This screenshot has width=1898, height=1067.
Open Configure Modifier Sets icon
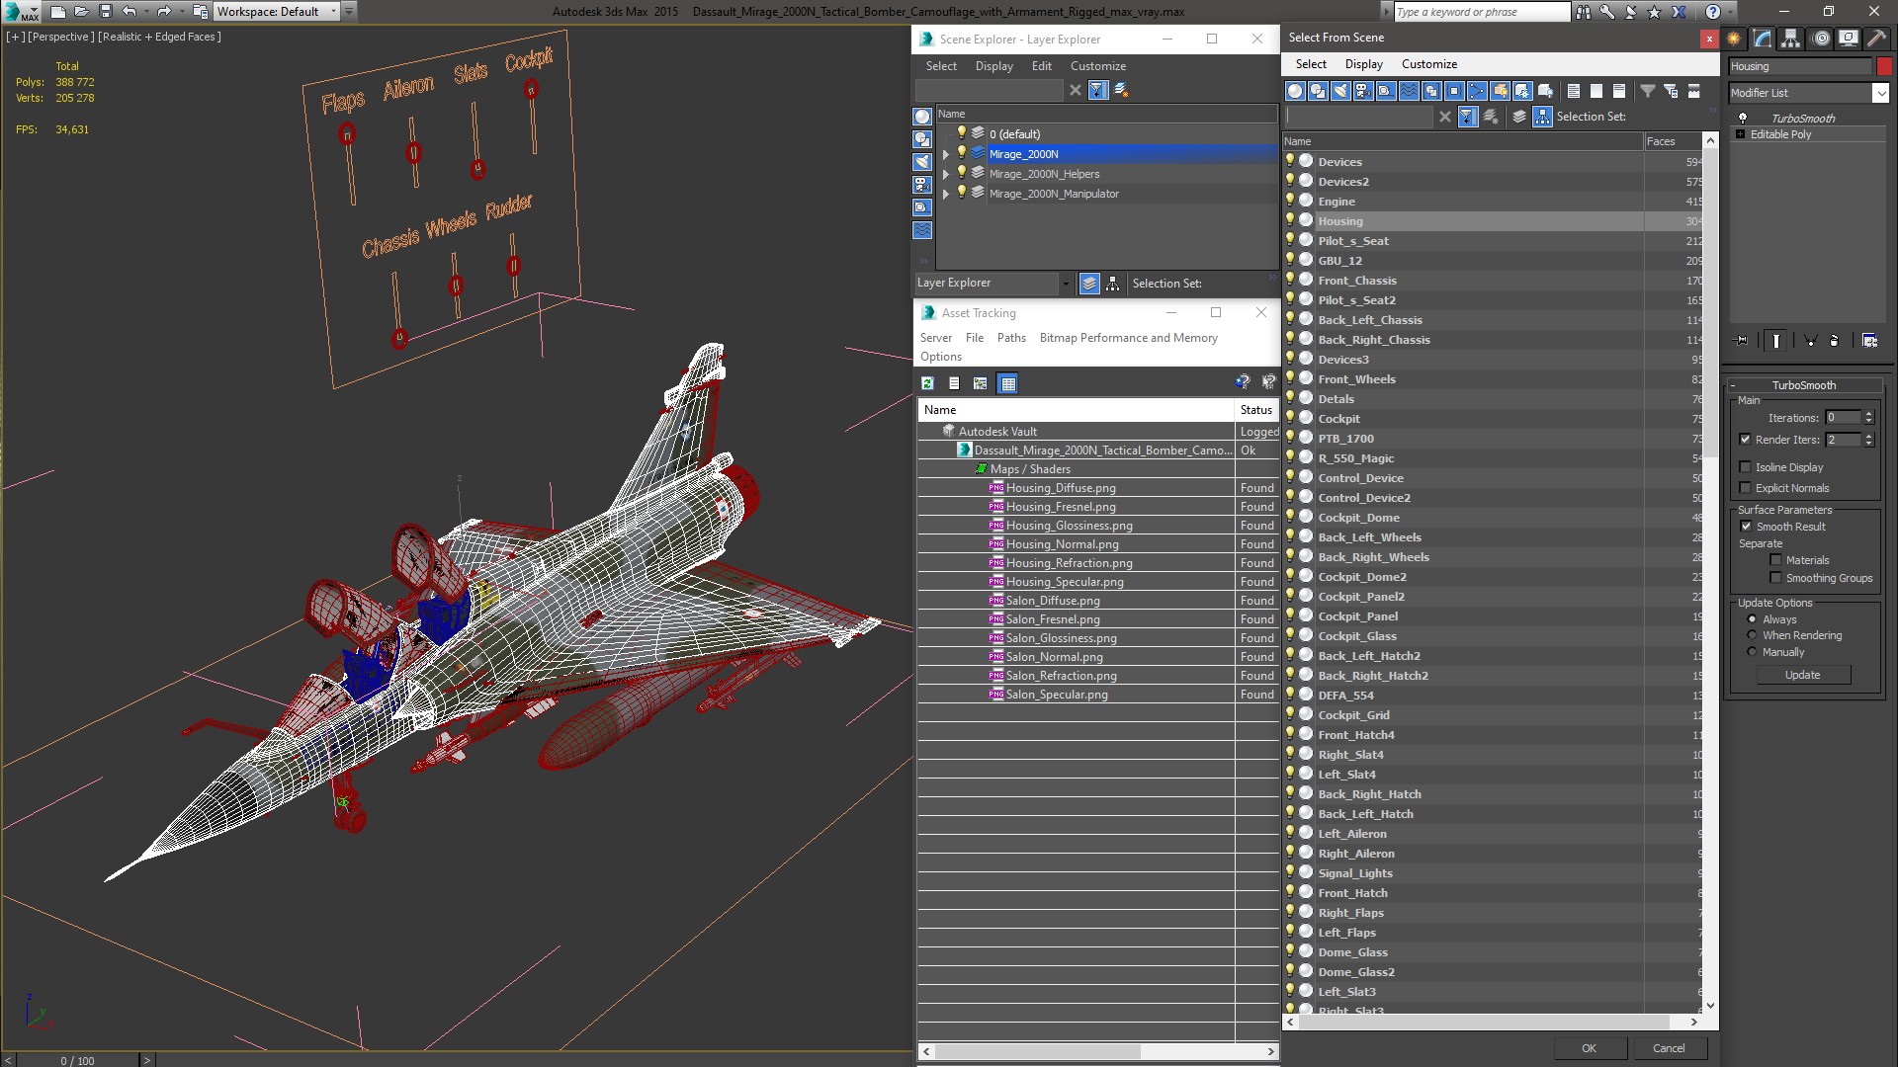[x=1869, y=340]
